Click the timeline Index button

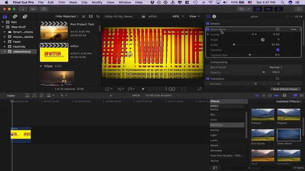pos(11,95)
